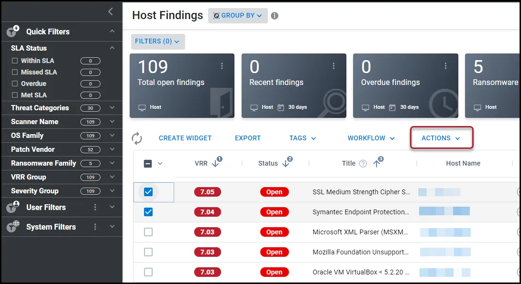Expand the Ransomware Family filter

[112, 163]
